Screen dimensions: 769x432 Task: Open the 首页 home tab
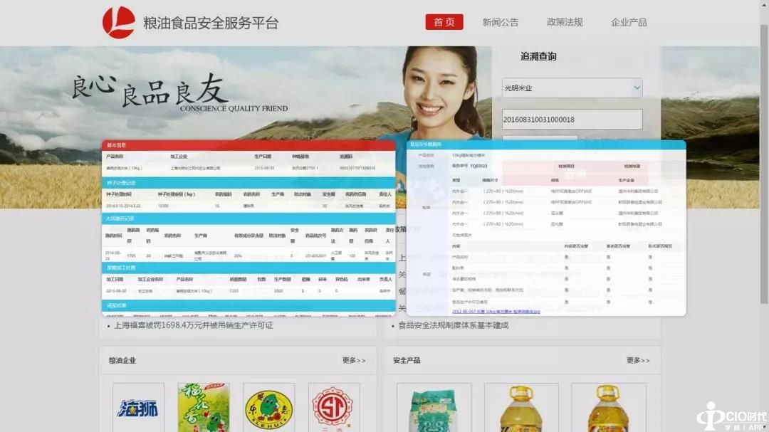pos(444,22)
